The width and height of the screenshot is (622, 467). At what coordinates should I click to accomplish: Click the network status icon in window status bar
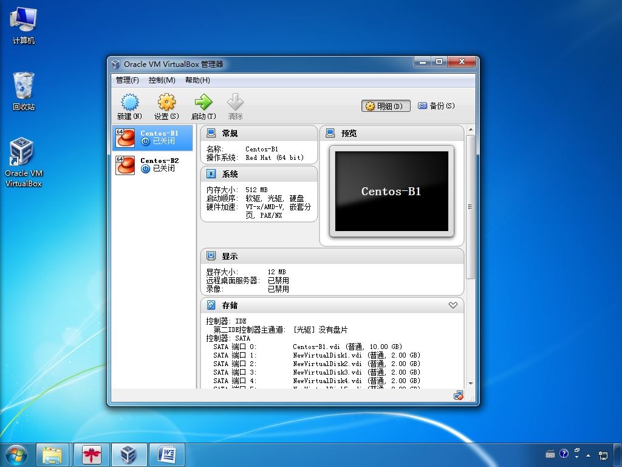point(458,395)
